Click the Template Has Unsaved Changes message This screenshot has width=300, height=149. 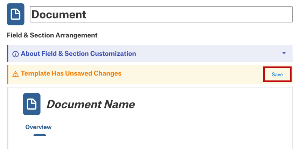(x=71, y=73)
